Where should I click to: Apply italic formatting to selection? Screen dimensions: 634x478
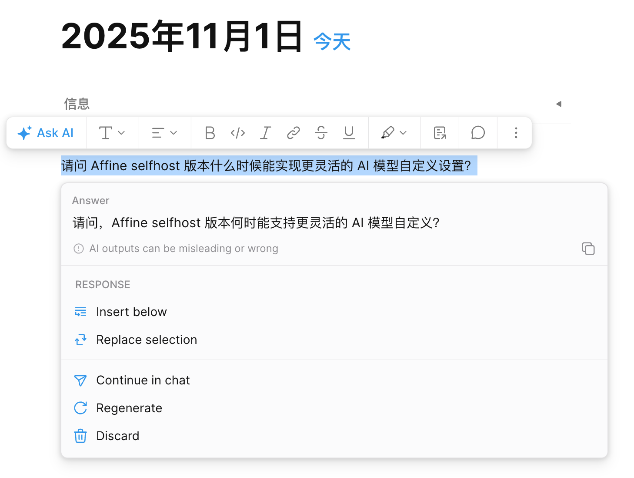265,133
